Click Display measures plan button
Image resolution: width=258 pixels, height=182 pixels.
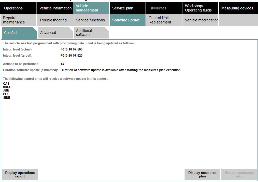point(202,174)
